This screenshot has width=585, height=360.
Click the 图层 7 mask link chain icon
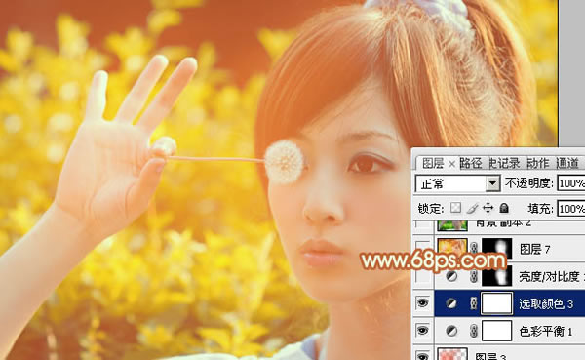474,248
